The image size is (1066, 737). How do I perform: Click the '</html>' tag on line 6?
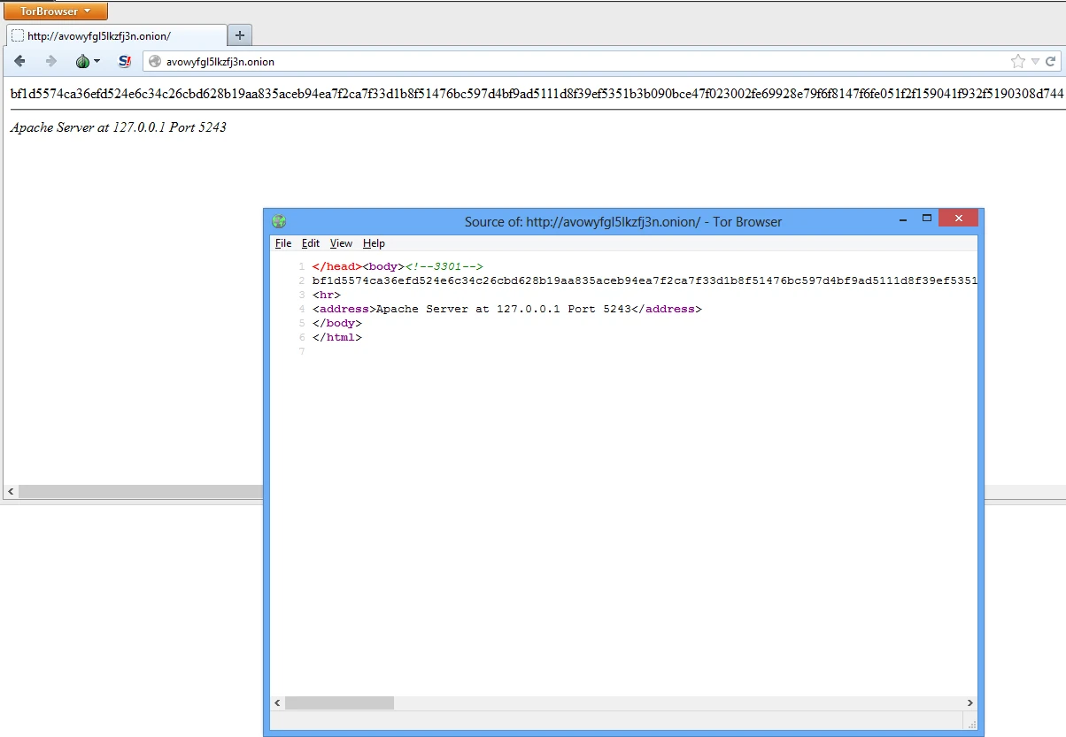pos(337,337)
